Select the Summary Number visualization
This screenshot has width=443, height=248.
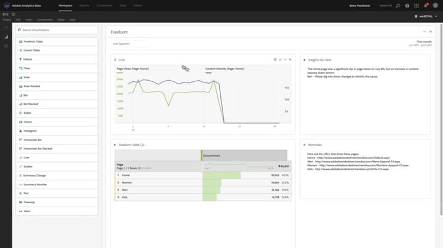click(57, 184)
